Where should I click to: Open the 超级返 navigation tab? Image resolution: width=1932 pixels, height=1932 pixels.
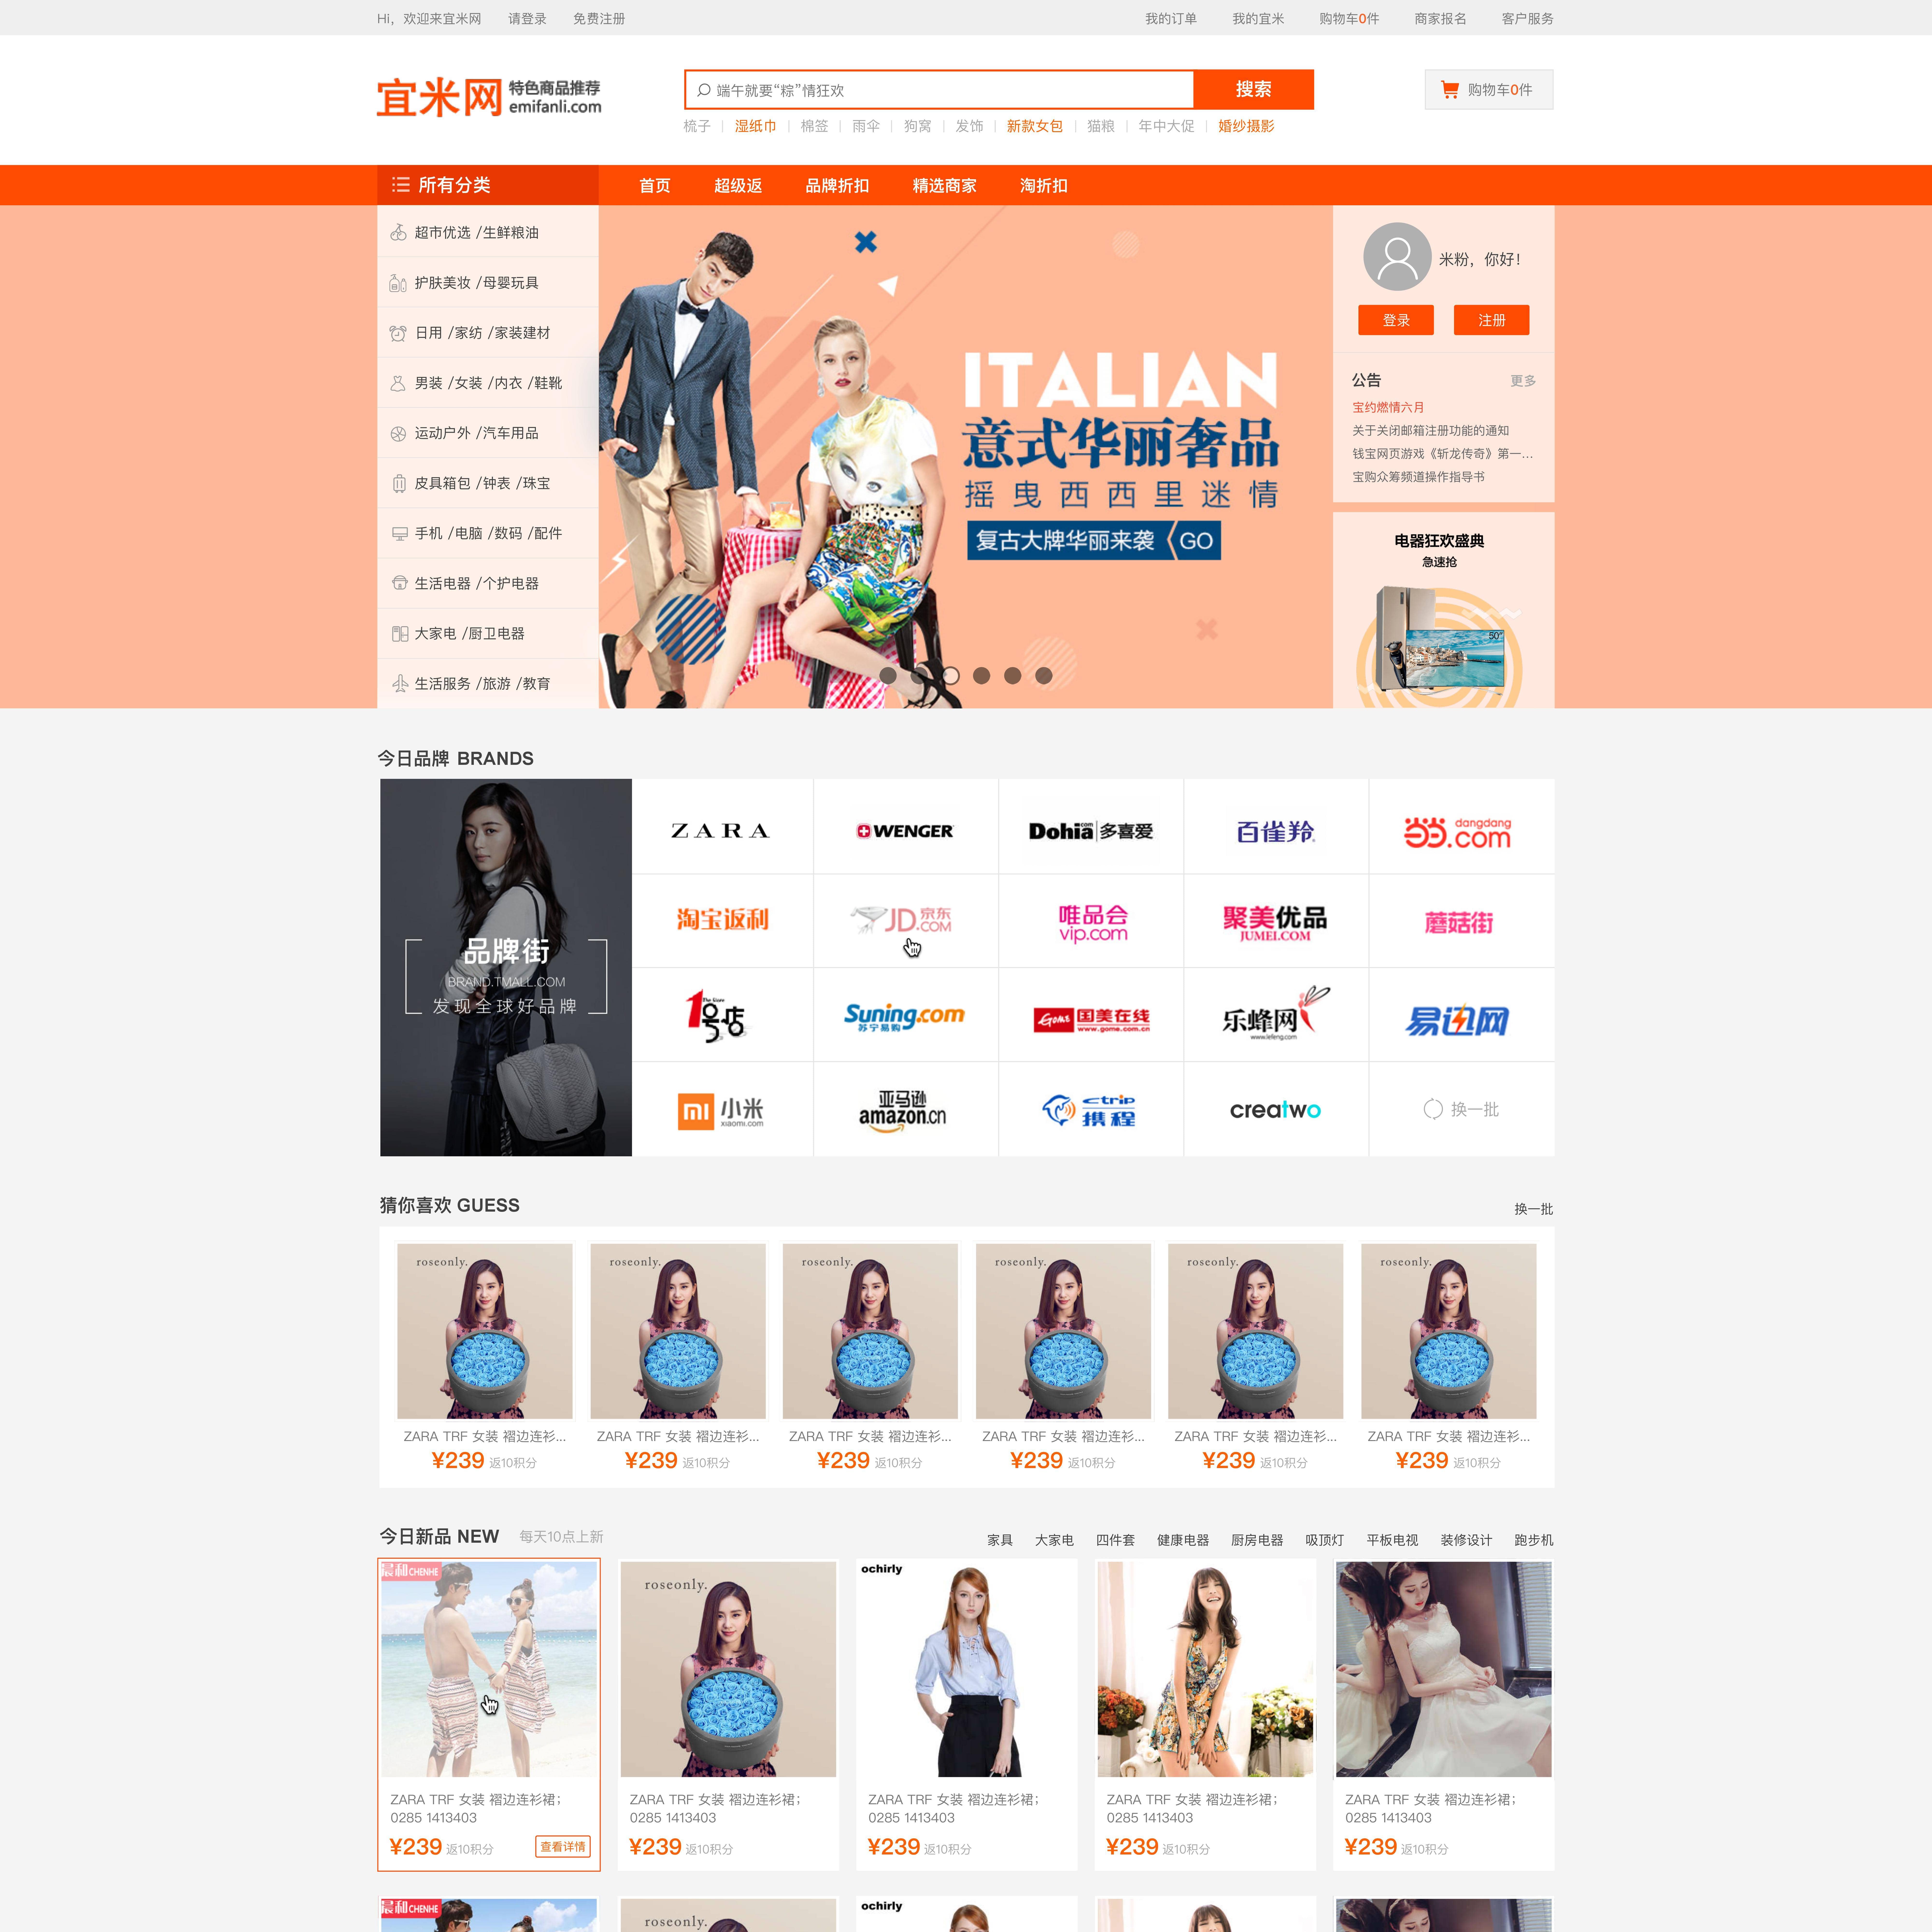coord(738,186)
